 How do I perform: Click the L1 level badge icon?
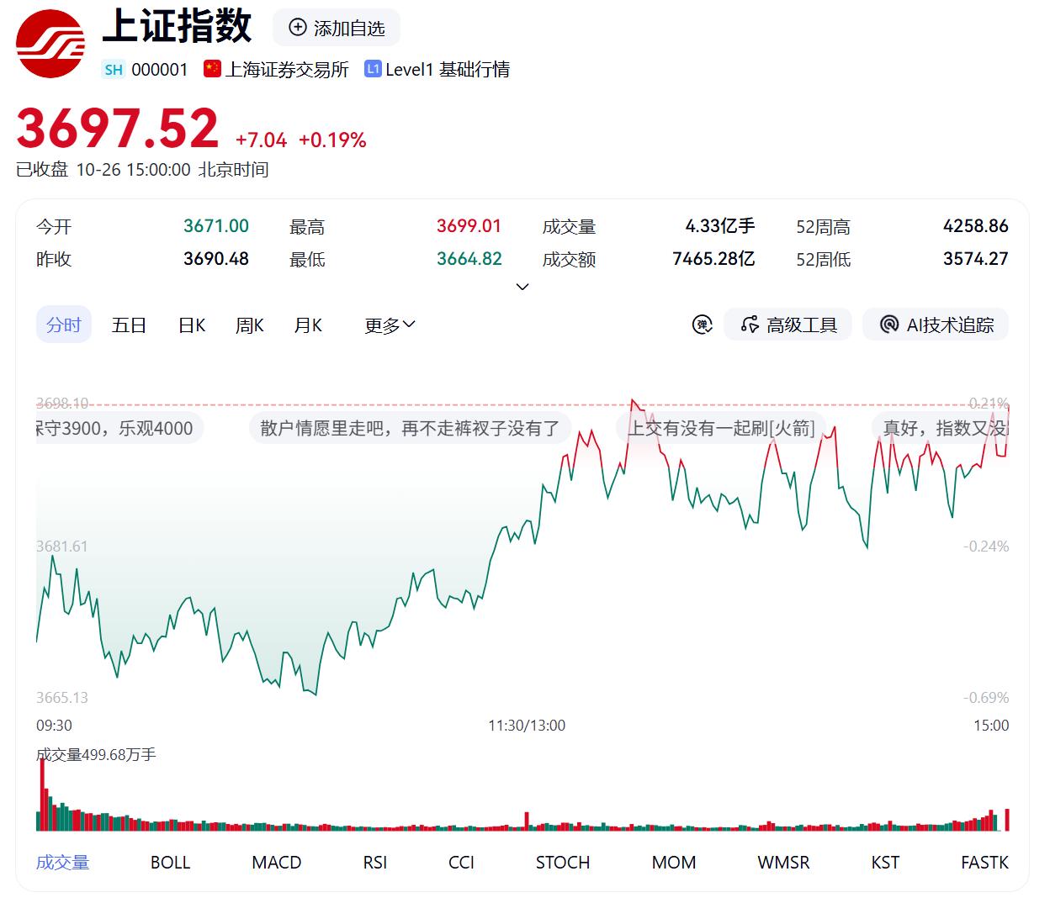tap(373, 69)
